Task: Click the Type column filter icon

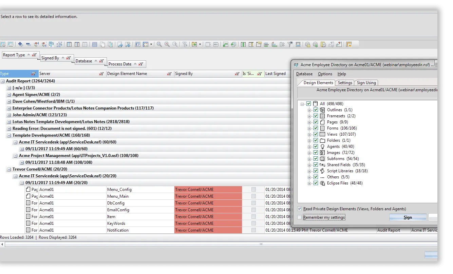Action: pos(34,74)
